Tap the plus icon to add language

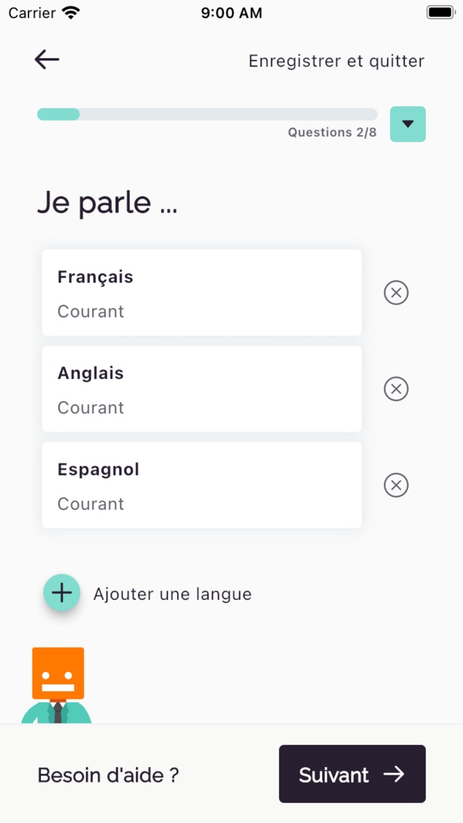(62, 593)
